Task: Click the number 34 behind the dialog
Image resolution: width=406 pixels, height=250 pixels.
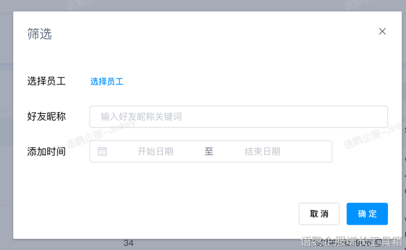Action: (129, 243)
